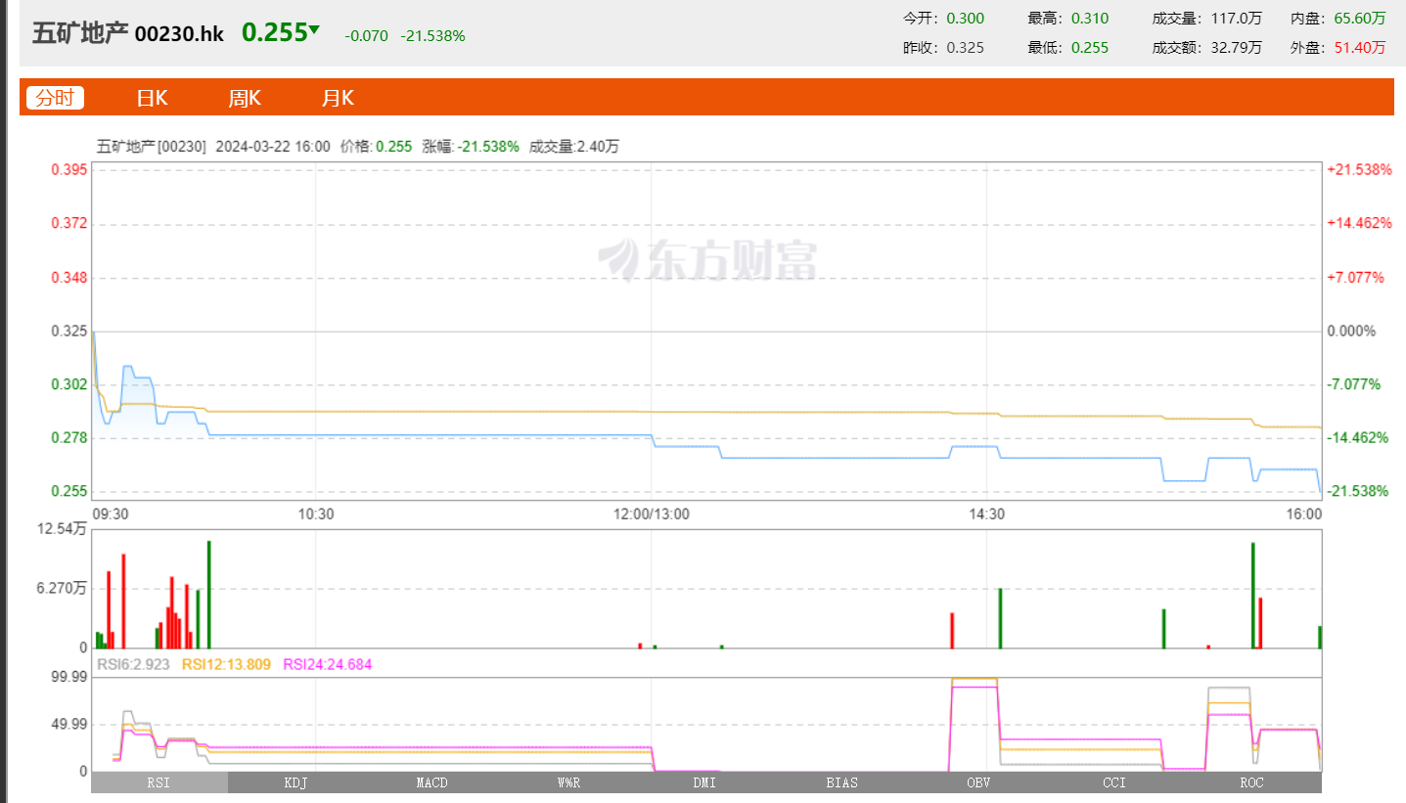Image resolution: width=1406 pixels, height=803 pixels.
Task: Click the tallest green volume bar near 15:45
Action: tap(1252, 595)
